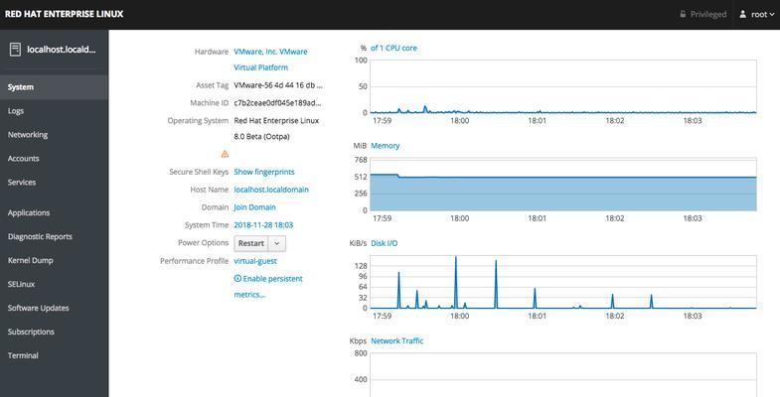Click the lock icon next to Privileged

(683, 15)
